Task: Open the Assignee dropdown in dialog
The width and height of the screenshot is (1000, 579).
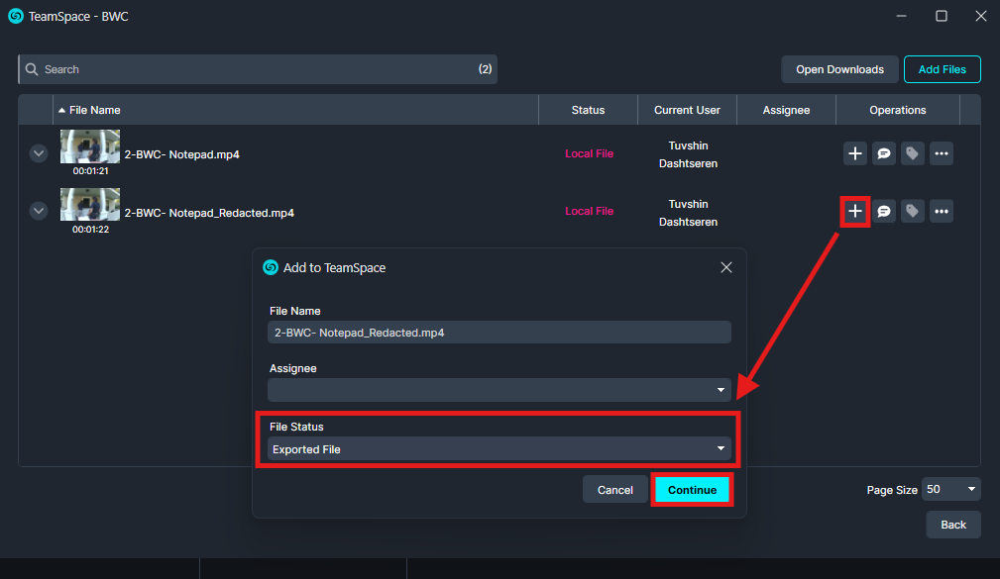Action: (x=500, y=390)
